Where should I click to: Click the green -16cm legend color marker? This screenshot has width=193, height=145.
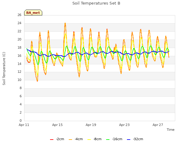coord(108,140)
